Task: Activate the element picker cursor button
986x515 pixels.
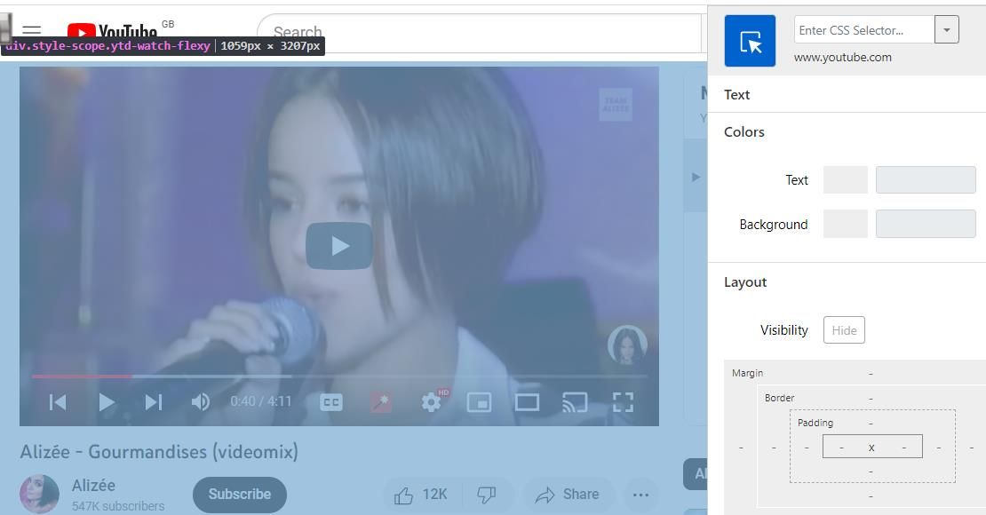Action: point(750,41)
